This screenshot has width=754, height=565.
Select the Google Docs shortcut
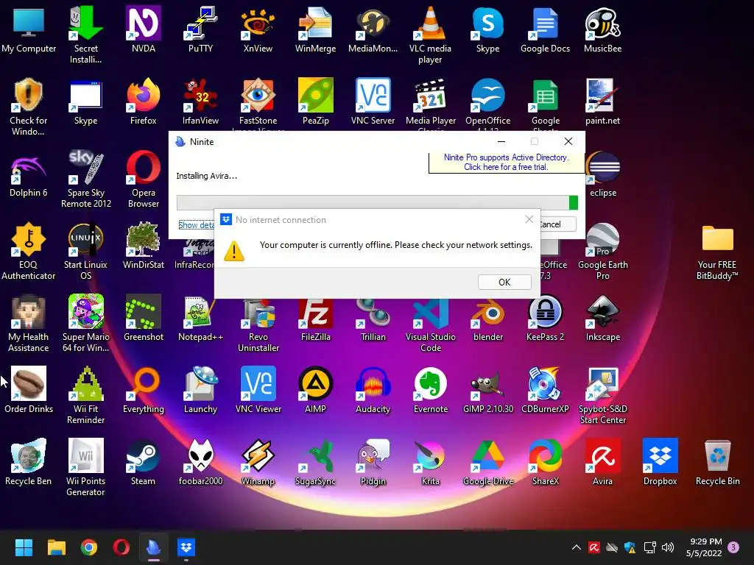pos(545,30)
